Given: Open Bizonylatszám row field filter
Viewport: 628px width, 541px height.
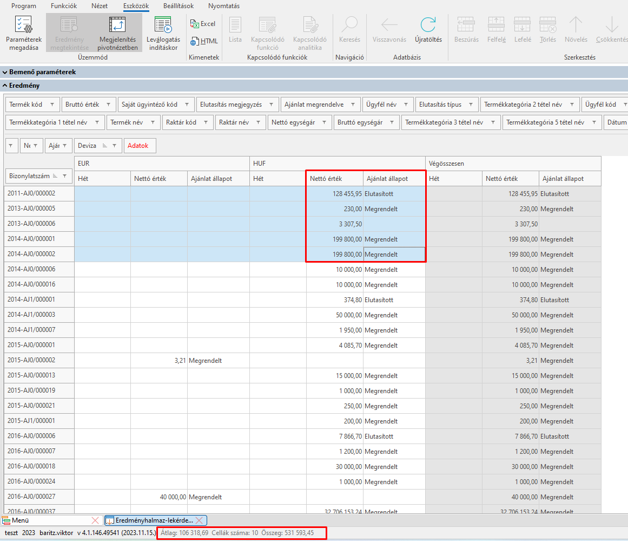Looking at the screenshot, I should point(65,176).
